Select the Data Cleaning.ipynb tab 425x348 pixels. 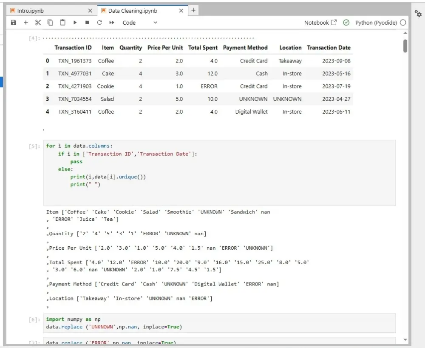pos(142,11)
